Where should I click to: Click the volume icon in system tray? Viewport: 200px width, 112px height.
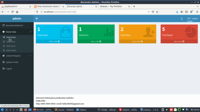pos(167,110)
